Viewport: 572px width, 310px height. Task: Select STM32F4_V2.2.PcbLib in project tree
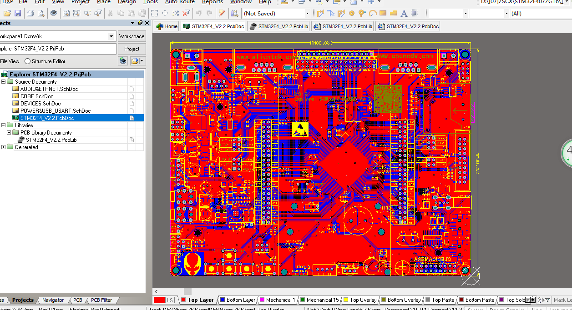[51, 140]
